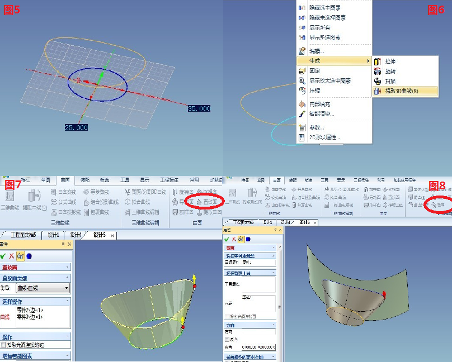Select the 公式曲线 tool in 图7 ribbon

(64, 202)
